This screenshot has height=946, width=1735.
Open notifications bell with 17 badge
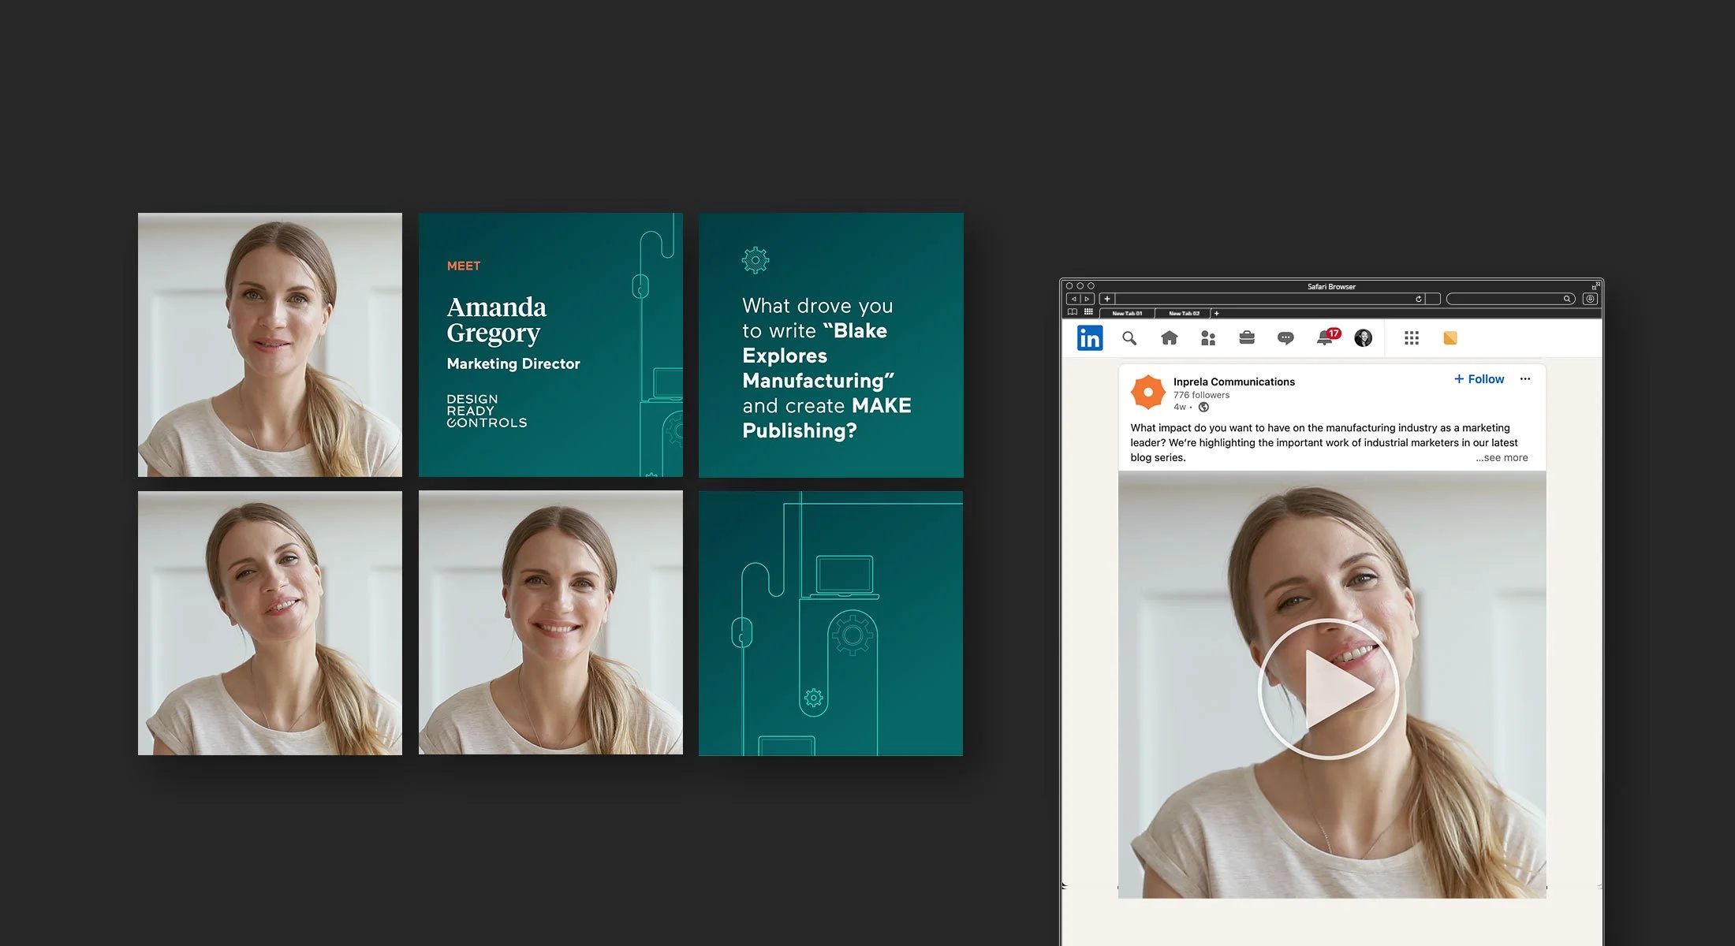[1326, 337]
